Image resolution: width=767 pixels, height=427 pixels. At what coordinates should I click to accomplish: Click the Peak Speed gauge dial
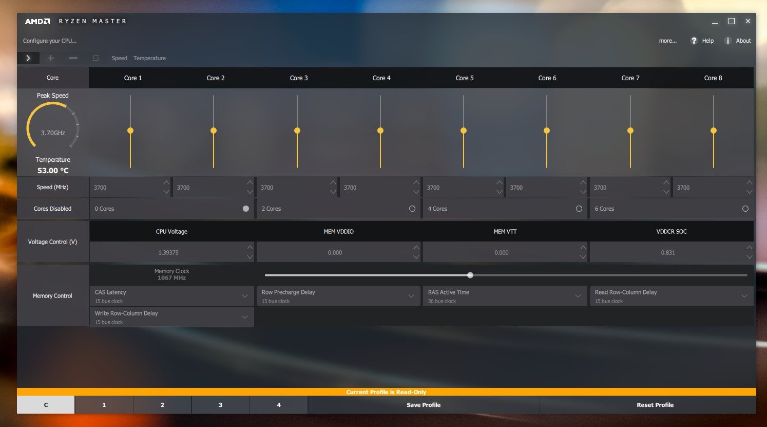pyautogui.click(x=53, y=126)
